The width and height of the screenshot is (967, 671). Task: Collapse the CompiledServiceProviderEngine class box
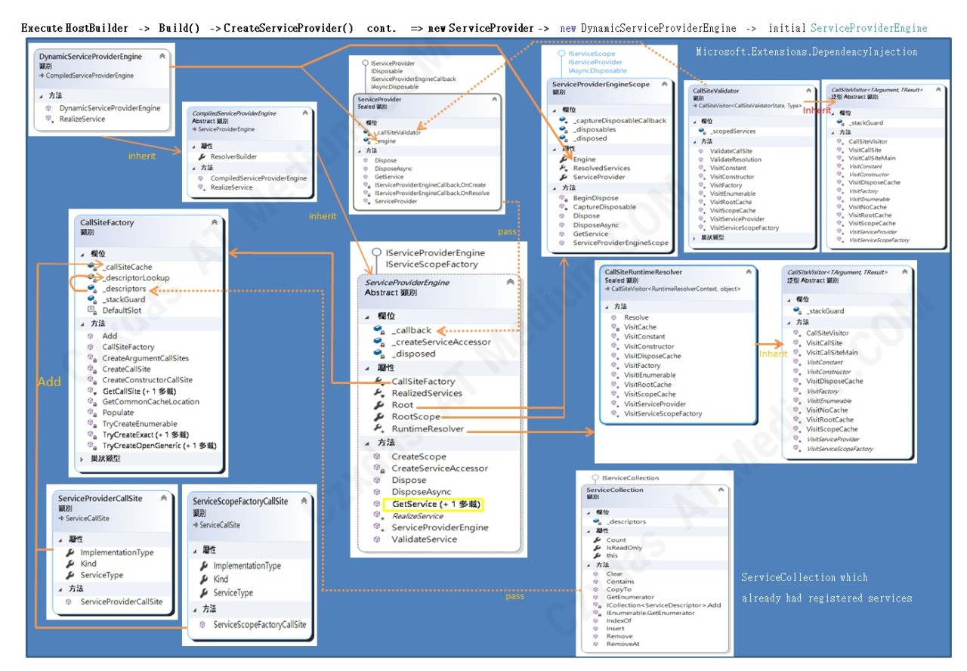305,113
